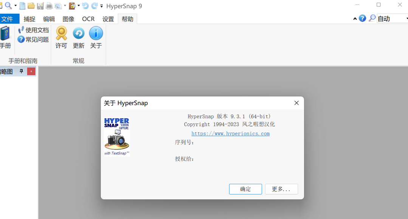Open 使用文档 usage documentation
Viewport: 408px width, 219px height.
click(x=33, y=30)
